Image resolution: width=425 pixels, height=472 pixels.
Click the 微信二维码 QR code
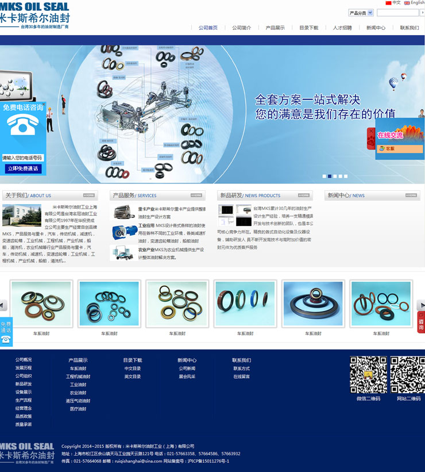click(369, 375)
